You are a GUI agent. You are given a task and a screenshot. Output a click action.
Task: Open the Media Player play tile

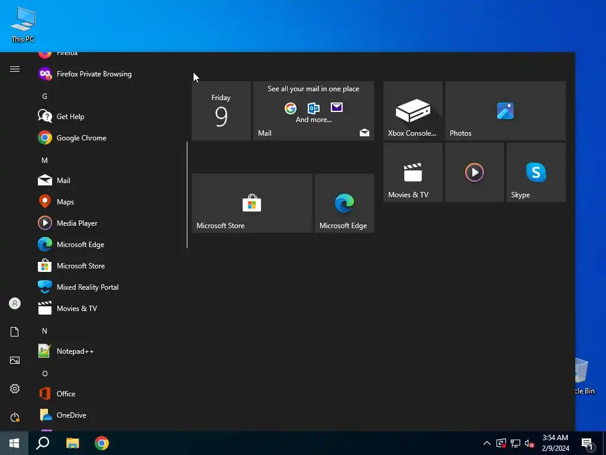474,172
